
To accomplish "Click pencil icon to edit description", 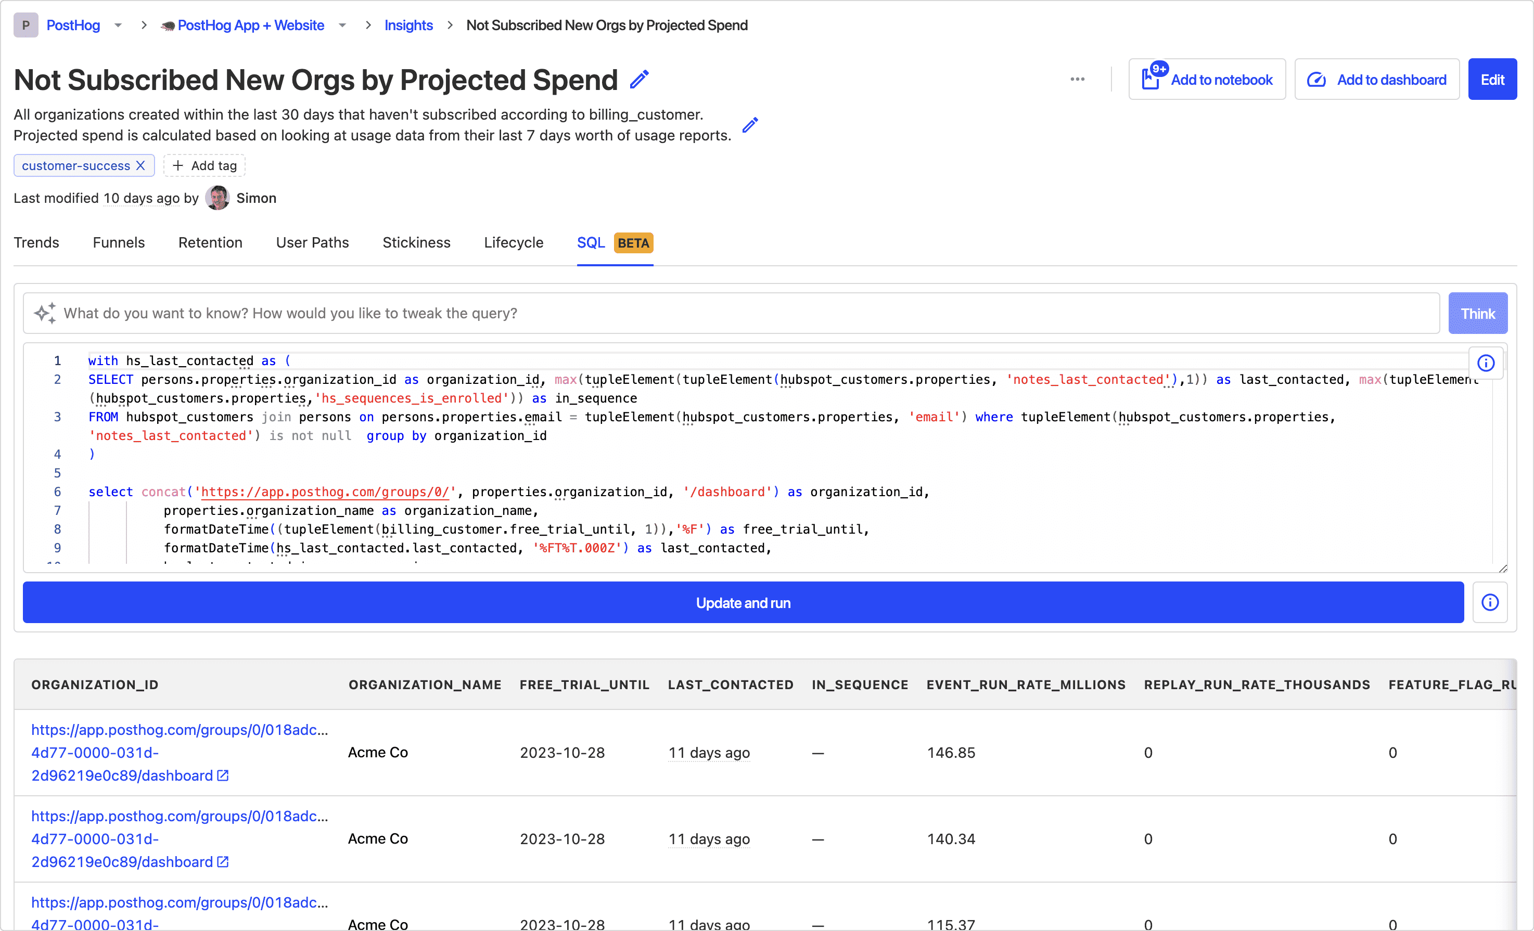I will 750,125.
